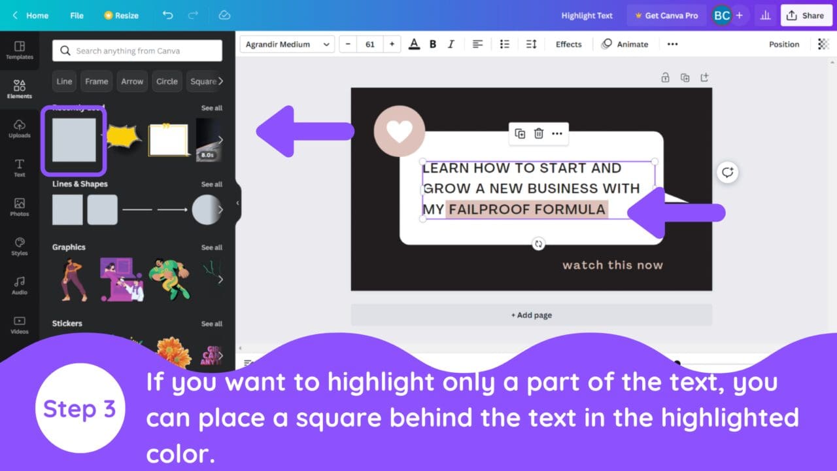Open the text color picker
The image size is (837, 471).
413,44
